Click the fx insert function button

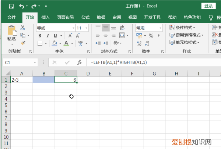(79, 62)
